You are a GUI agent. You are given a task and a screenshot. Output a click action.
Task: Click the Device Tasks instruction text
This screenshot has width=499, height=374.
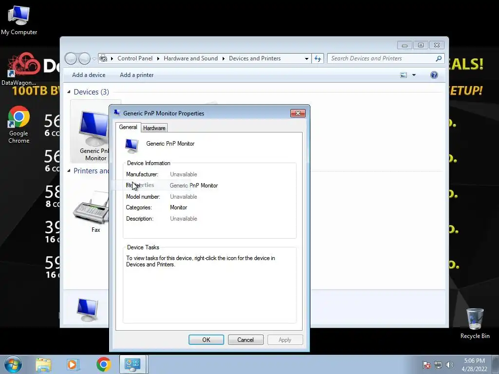pyautogui.click(x=200, y=261)
